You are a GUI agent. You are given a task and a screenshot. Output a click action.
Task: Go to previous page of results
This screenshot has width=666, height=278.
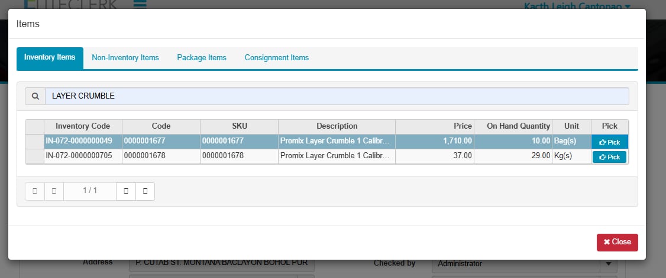tap(54, 191)
